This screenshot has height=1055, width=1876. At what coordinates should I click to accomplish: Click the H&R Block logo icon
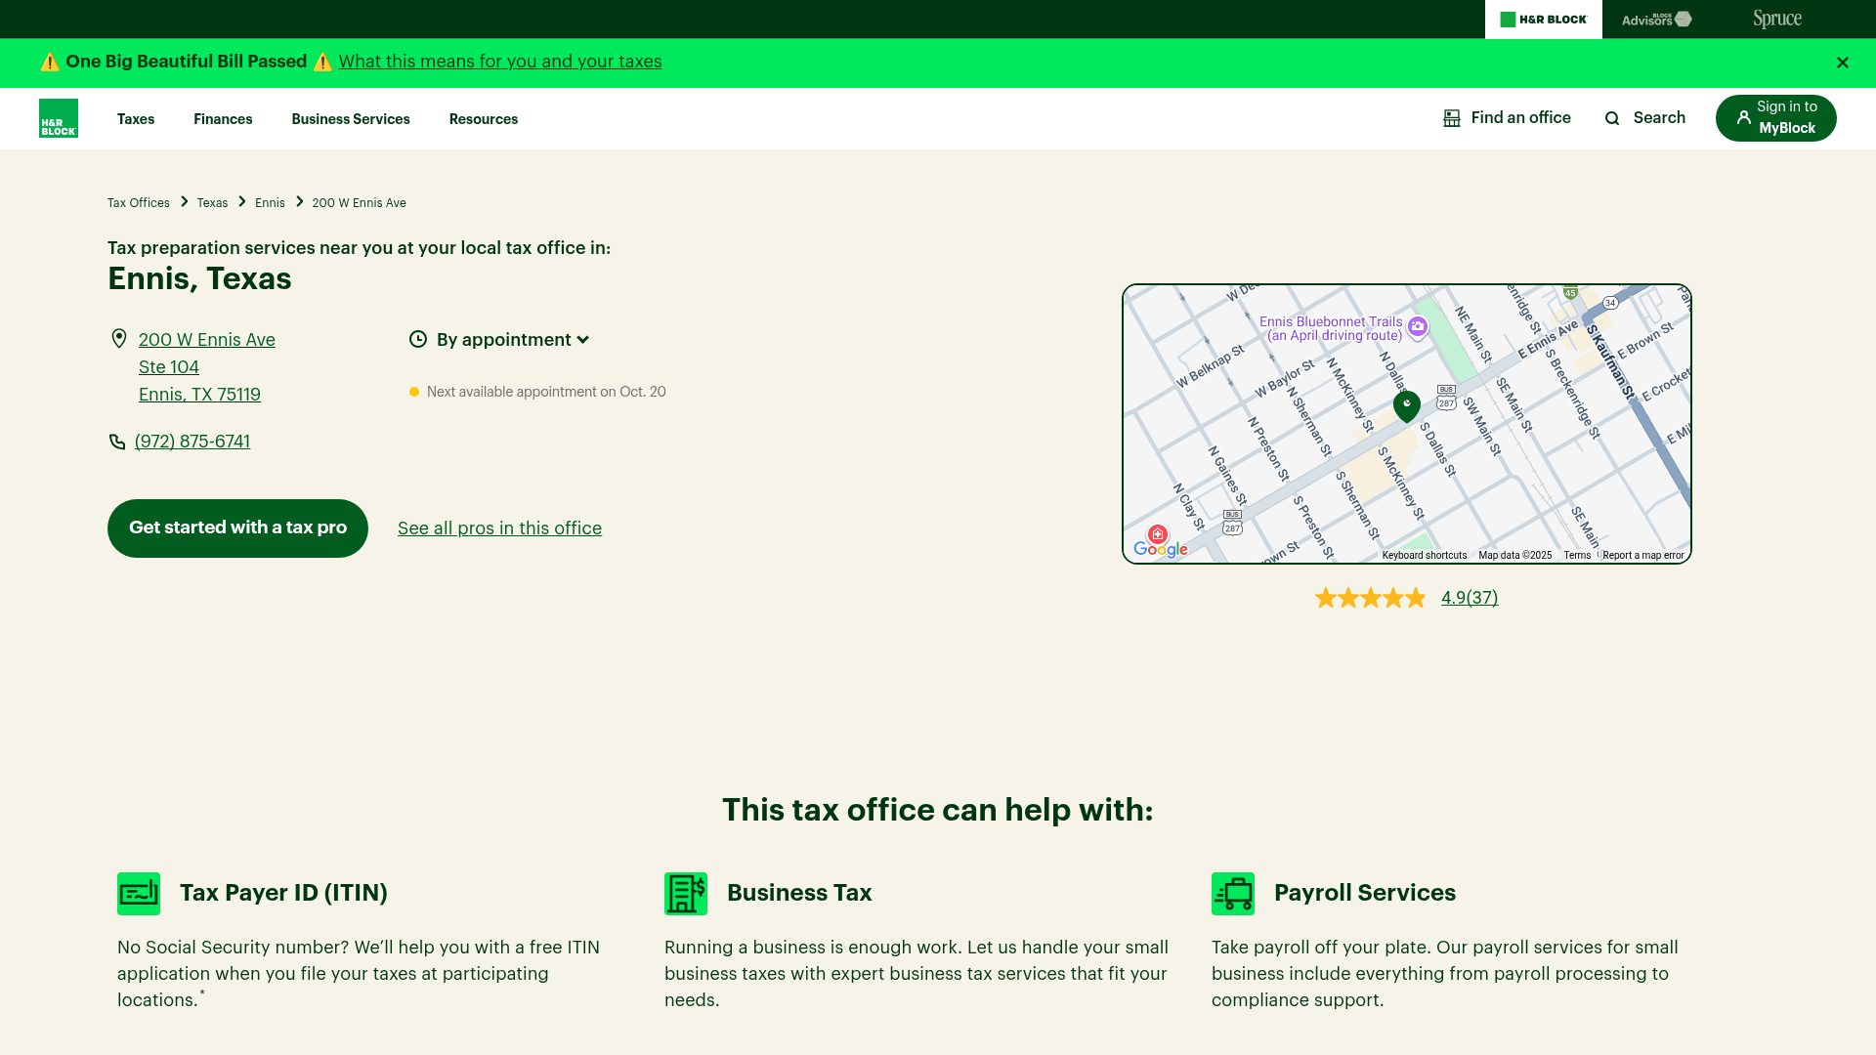[x=59, y=118]
